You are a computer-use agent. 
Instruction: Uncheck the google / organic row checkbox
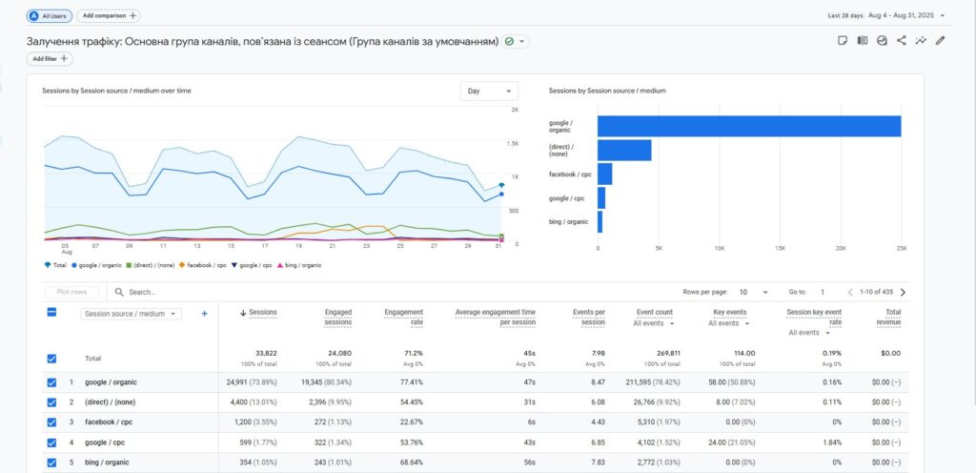click(x=52, y=382)
